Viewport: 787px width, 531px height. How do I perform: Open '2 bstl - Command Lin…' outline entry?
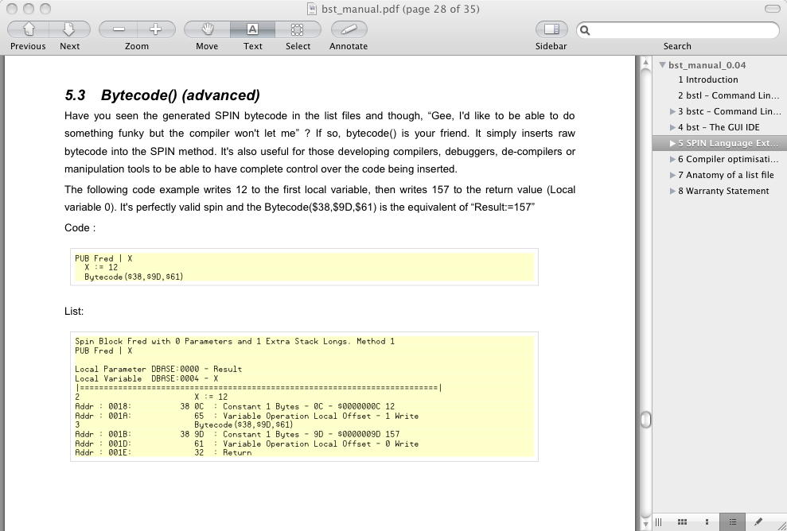pyautogui.click(x=728, y=95)
